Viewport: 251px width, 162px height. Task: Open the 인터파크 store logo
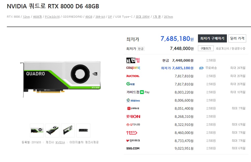pyautogui.click(x=133, y=141)
